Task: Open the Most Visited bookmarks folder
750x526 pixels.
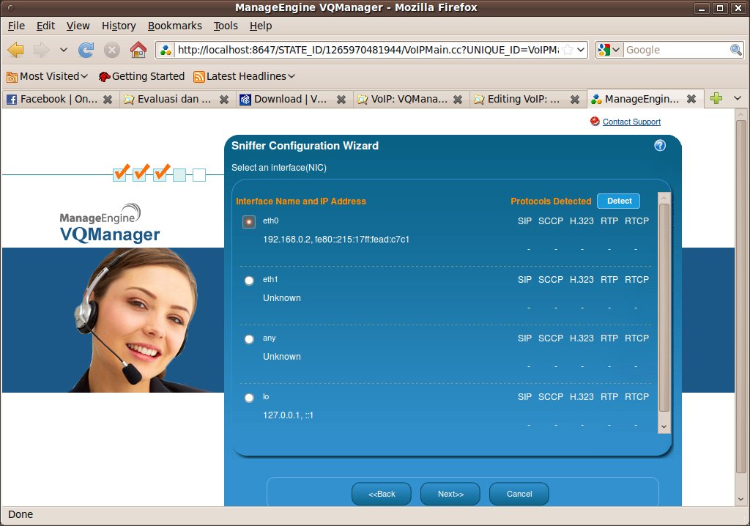Action: pyautogui.click(x=47, y=76)
